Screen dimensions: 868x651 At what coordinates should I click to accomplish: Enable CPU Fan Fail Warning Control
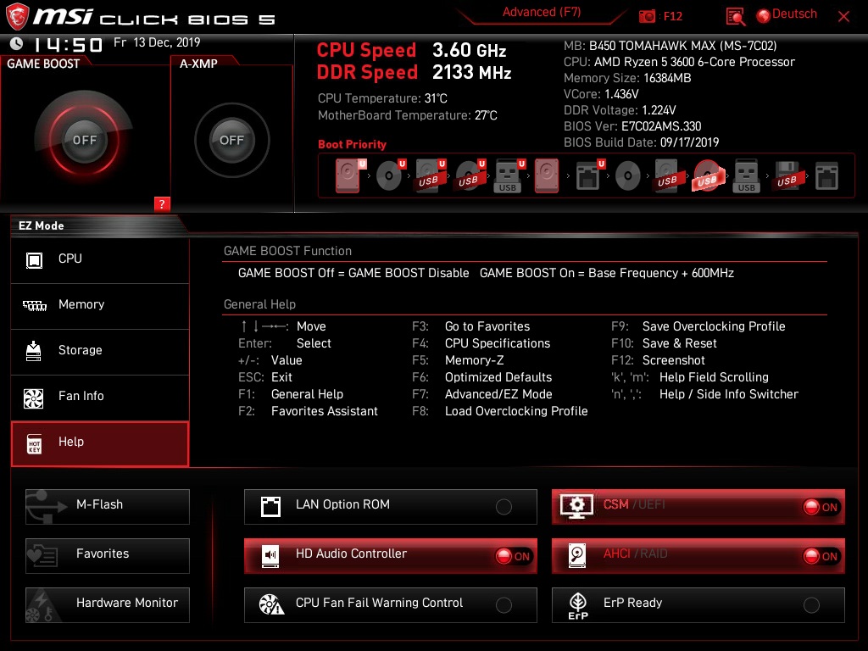click(390, 605)
